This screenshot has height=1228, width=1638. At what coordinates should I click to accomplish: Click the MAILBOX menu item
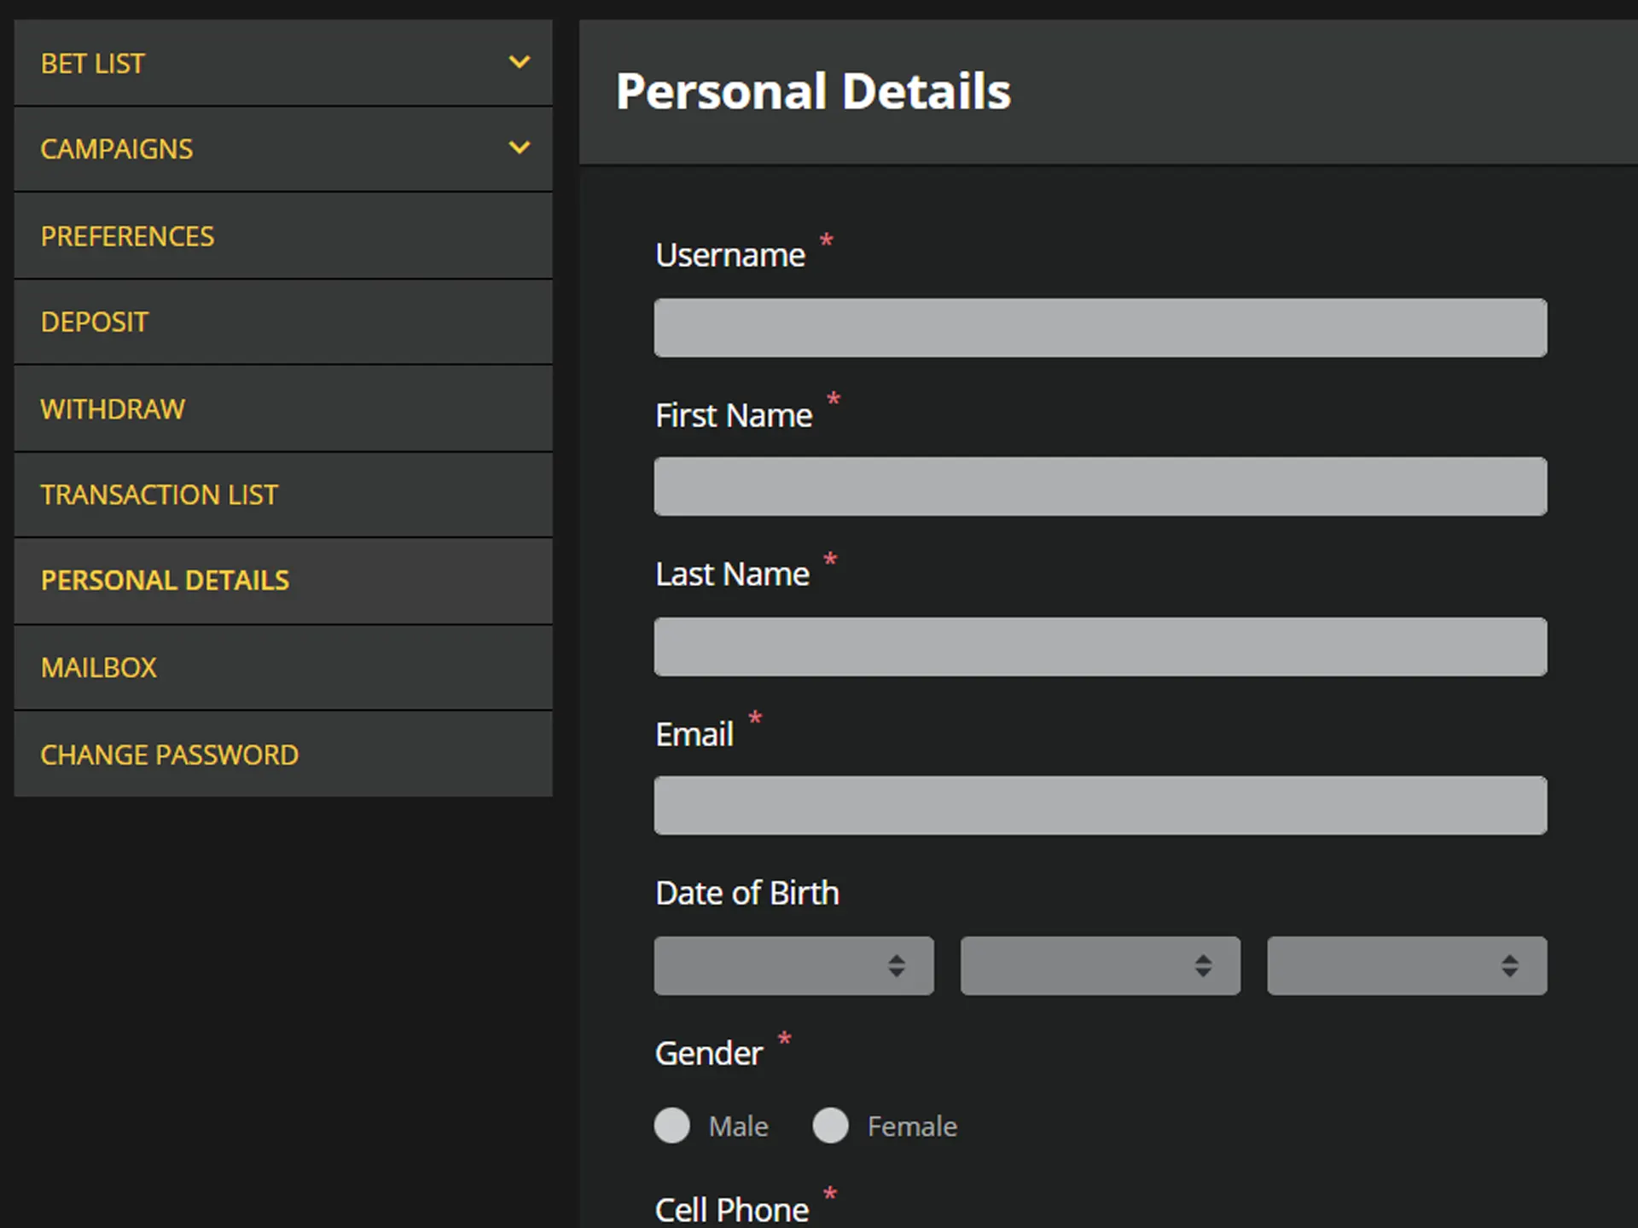276,667
